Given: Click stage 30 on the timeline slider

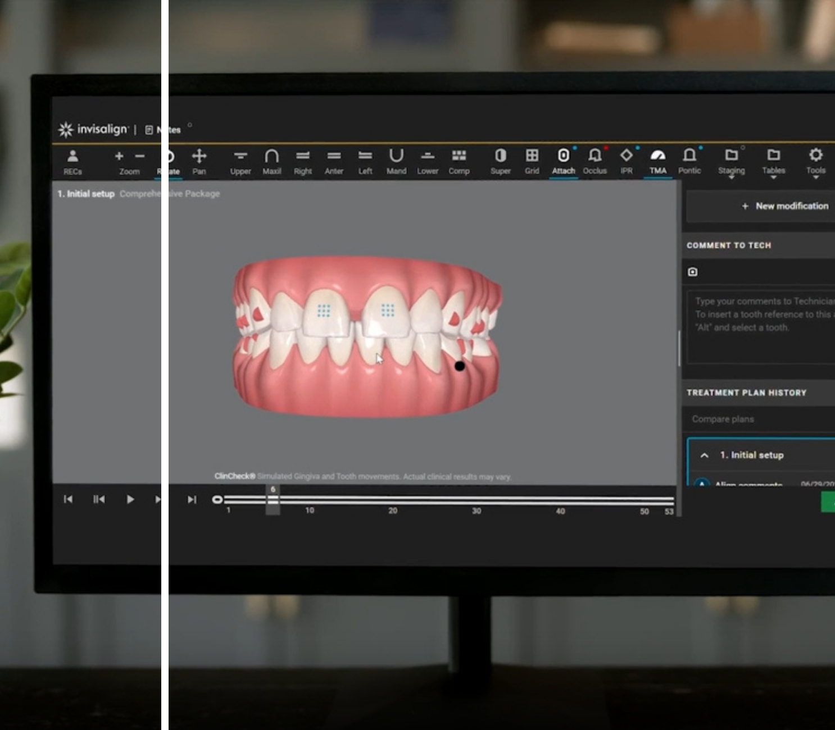Looking at the screenshot, I should tap(477, 500).
